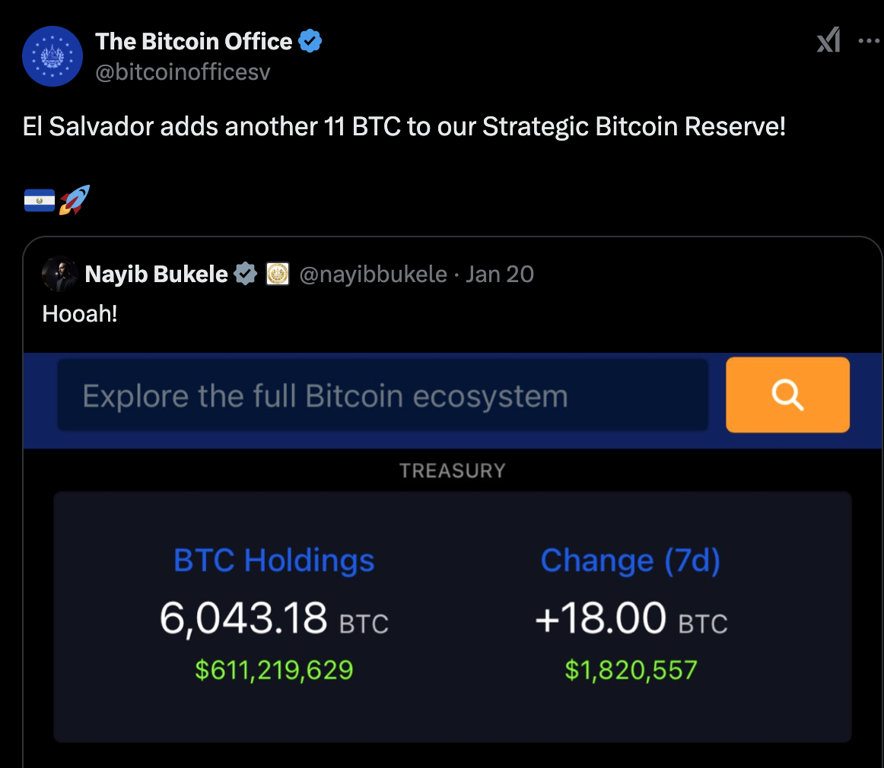
Task: Click Nayib Bukele's blue verified checkmark
Action: pos(245,274)
